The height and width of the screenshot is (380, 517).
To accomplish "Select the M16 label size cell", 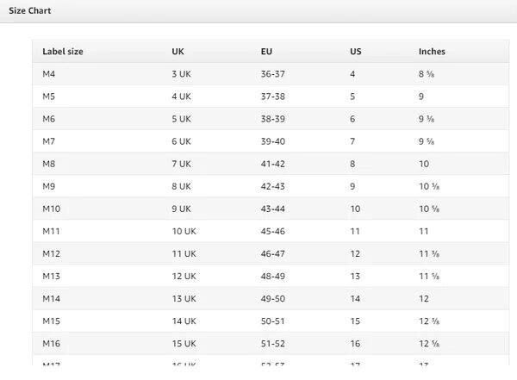I will pos(52,343).
